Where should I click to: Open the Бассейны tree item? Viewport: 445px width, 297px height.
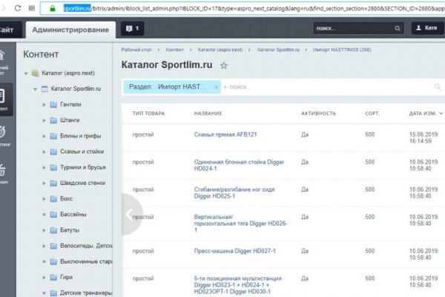pyautogui.click(x=73, y=214)
